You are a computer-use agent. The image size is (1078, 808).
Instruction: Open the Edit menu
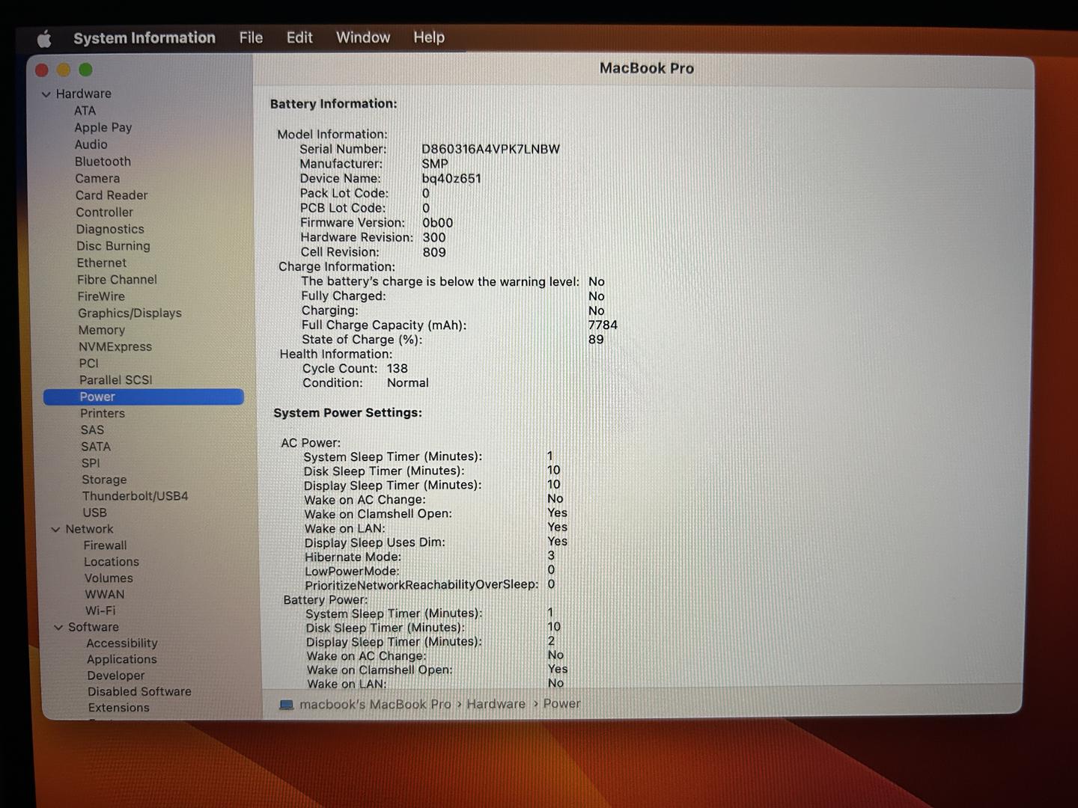pyautogui.click(x=299, y=37)
